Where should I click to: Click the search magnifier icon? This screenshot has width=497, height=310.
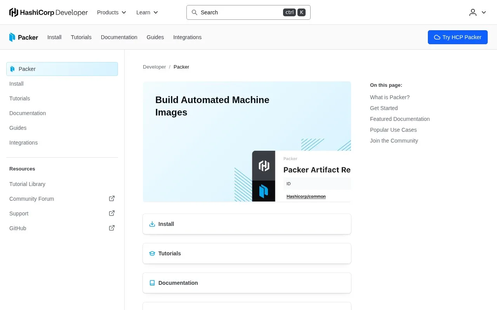click(195, 12)
